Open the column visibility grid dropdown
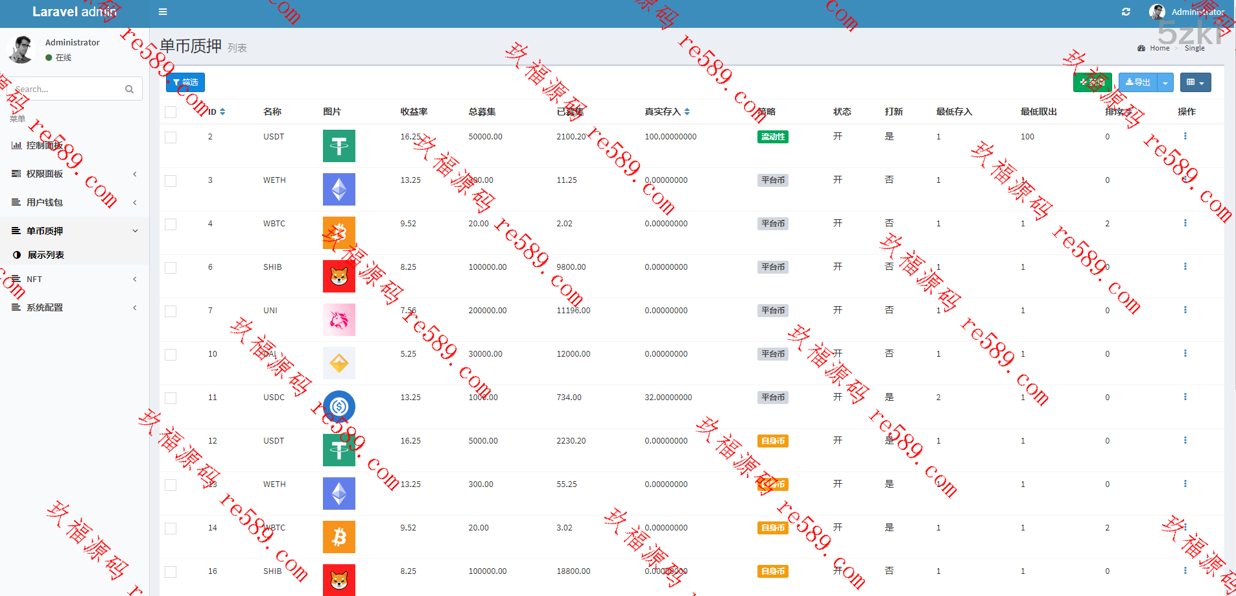 click(1194, 82)
